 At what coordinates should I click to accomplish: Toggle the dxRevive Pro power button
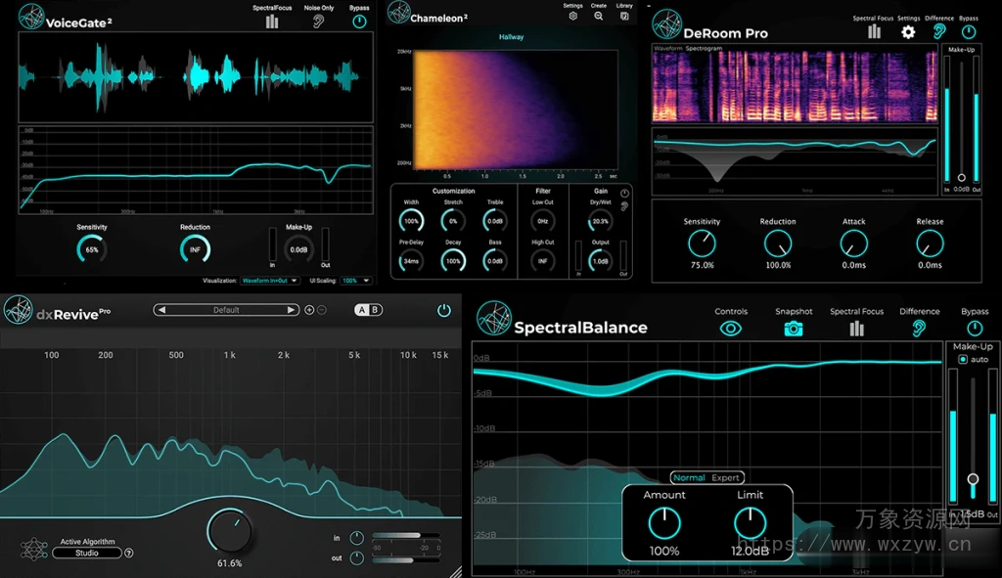(x=443, y=310)
